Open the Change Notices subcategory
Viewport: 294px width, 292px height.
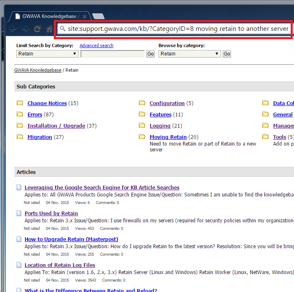click(x=47, y=103)
